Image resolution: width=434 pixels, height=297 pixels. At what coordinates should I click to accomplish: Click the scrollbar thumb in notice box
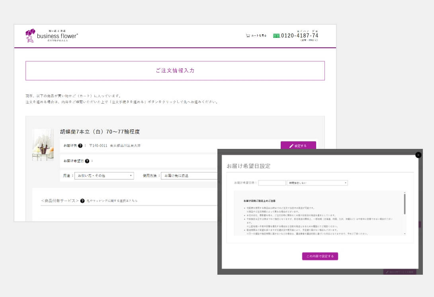(405, 203)
